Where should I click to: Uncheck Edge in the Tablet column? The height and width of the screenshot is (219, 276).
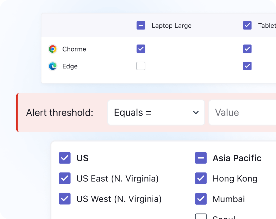click(x=247, y=66)
